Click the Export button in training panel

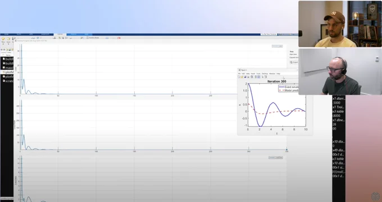pyautogui.click(x=294, y=62)
